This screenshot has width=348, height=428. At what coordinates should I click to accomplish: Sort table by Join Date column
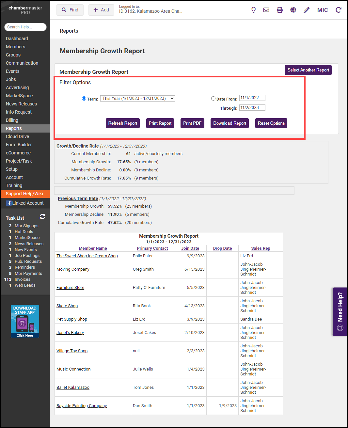(x=190, y=248)
